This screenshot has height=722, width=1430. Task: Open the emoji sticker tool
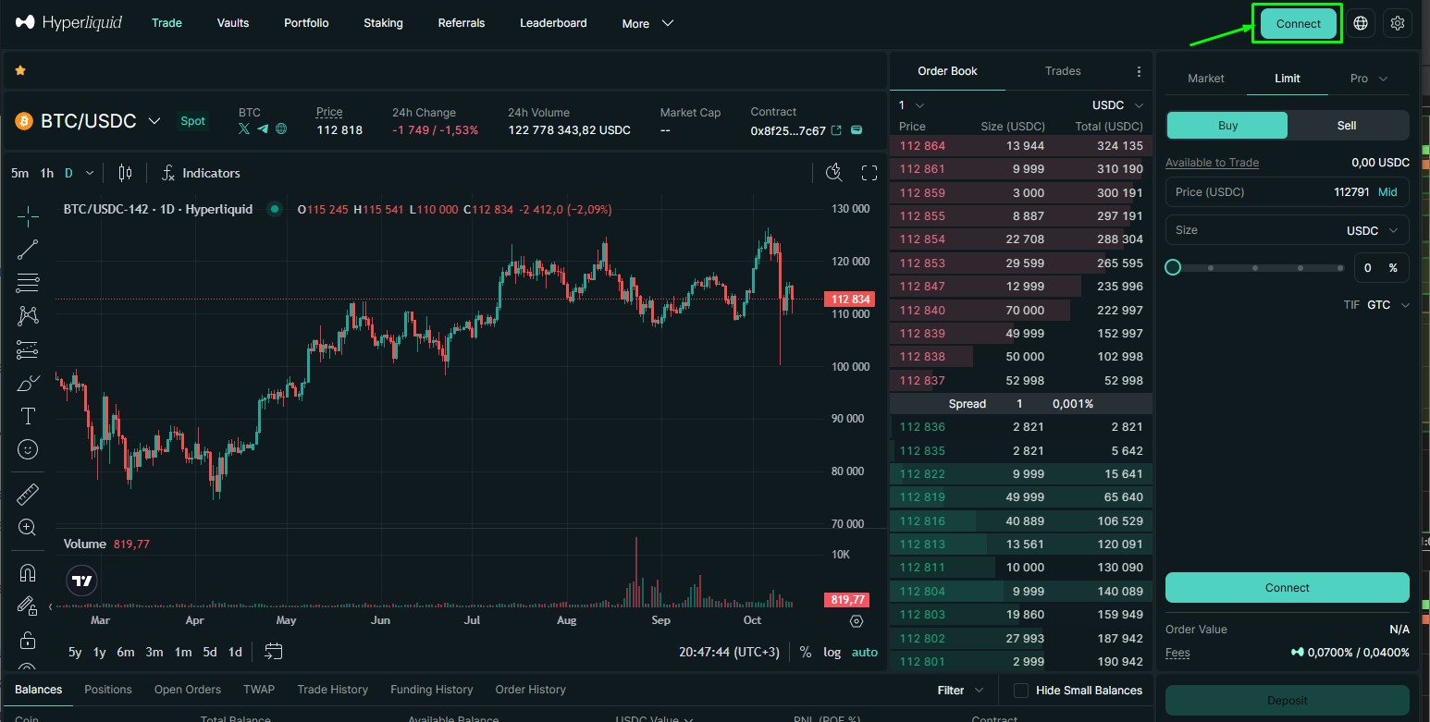pos(28,449)
